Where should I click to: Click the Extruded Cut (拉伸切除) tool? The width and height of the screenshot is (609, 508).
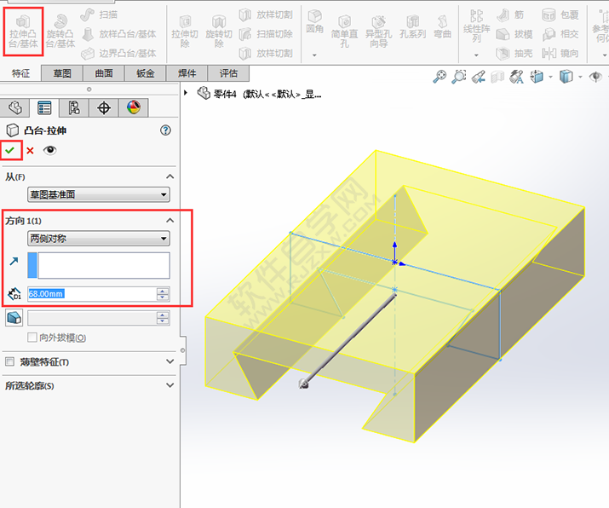185,32
